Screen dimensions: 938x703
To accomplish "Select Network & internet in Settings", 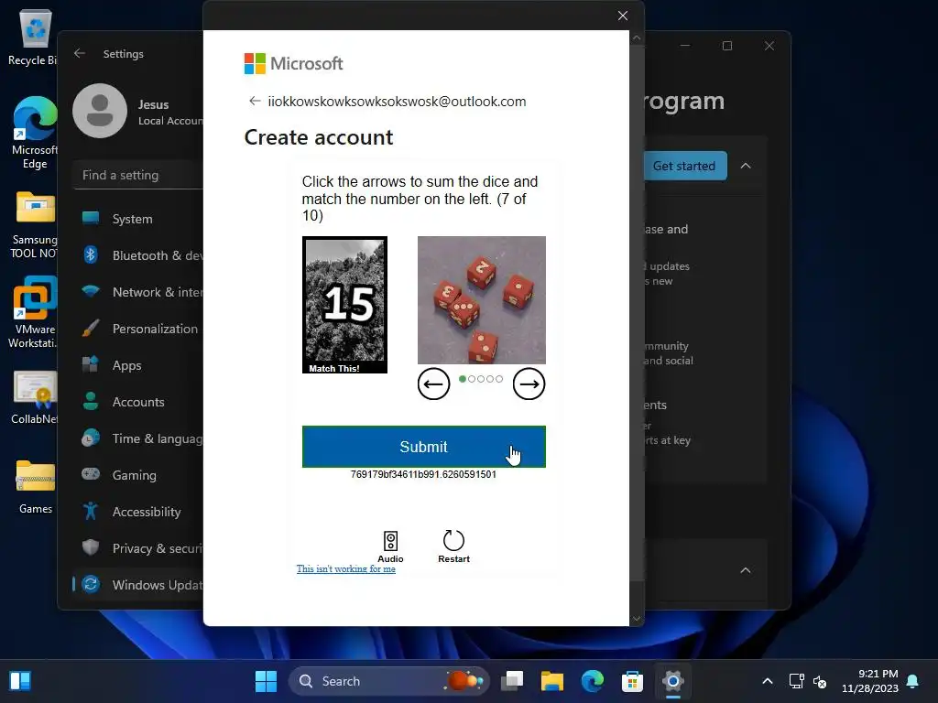I will (x=139, y=292).
